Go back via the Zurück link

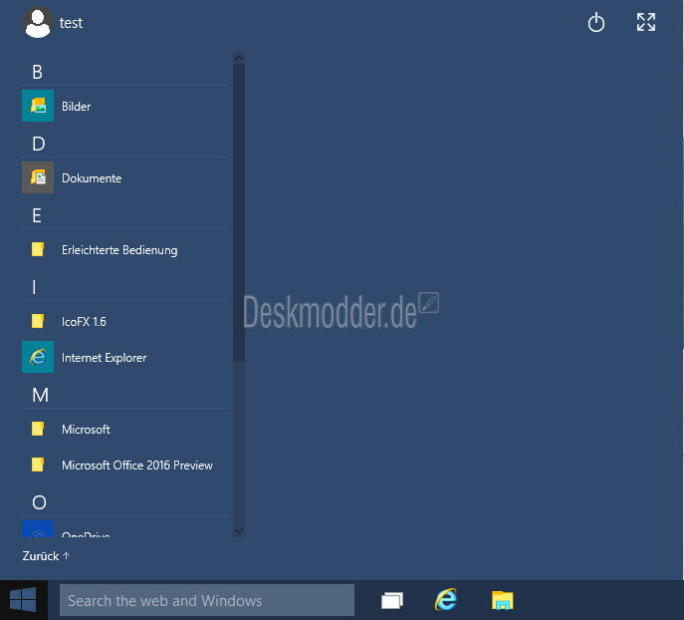click(46, 556)
